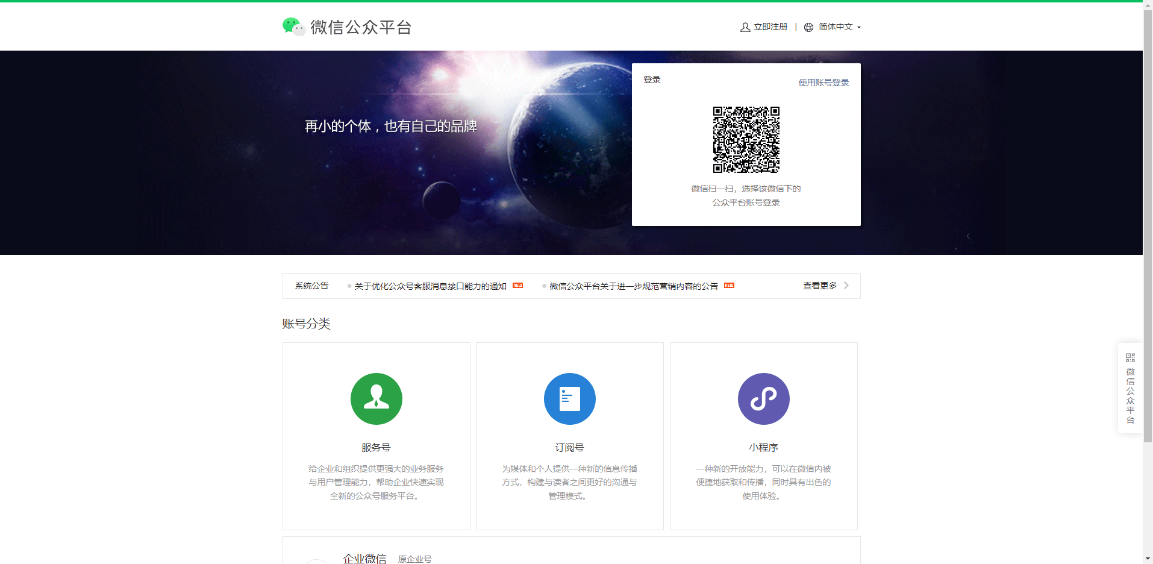1153x564 pixels.
Task: Click the purple 小程序 icon
Action: click(x=763, y=398)
